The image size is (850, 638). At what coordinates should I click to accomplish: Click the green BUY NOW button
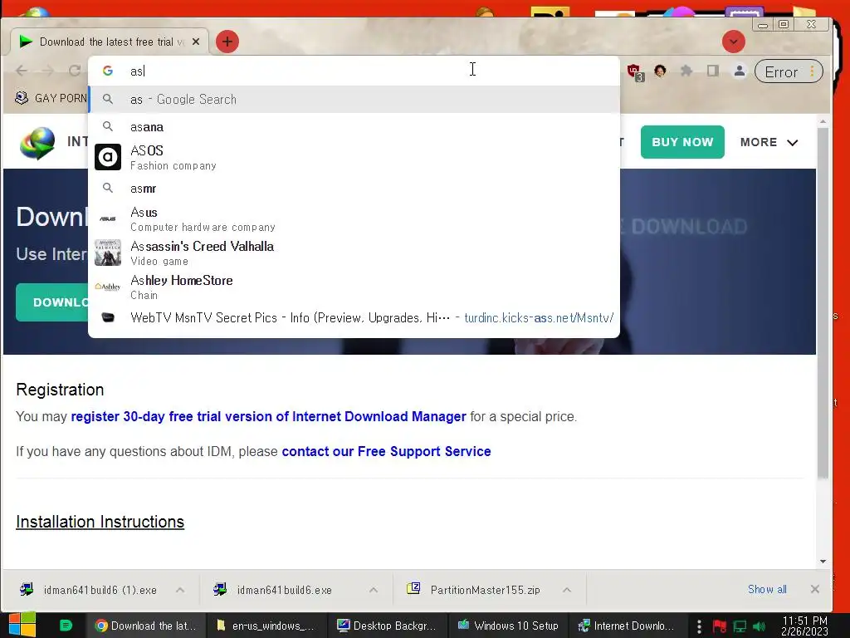tap(682, 142)
